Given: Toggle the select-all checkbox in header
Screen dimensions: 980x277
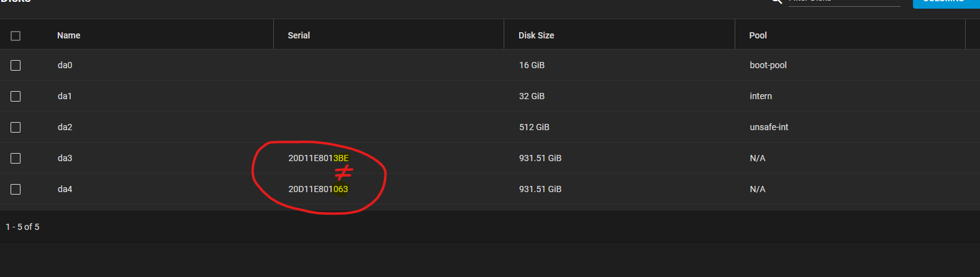Looking at the screenshot, I should (16, 36).
